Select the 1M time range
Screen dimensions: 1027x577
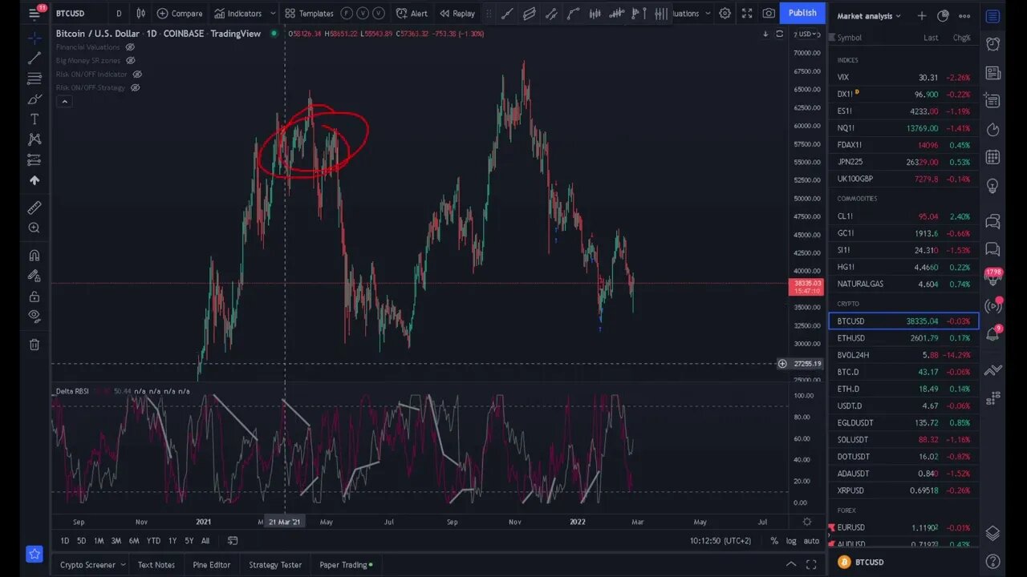tap(99, 541)
